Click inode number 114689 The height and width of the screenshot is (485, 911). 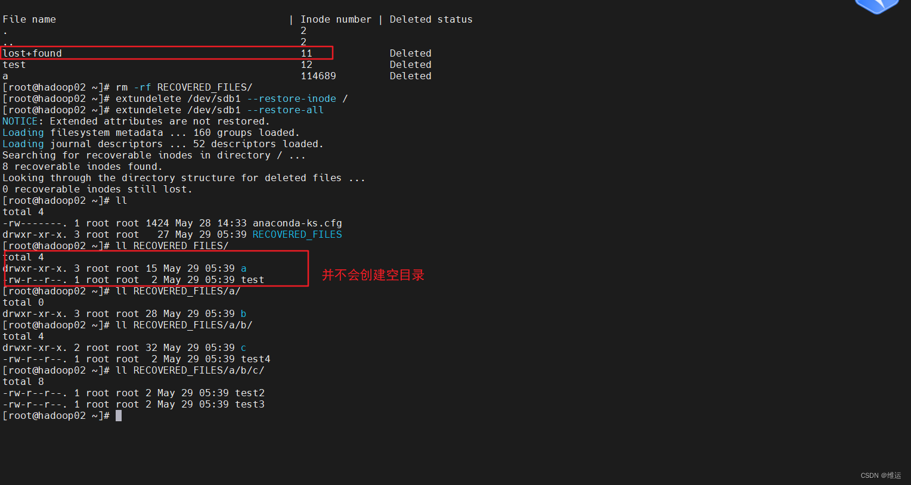click(318, 76)
